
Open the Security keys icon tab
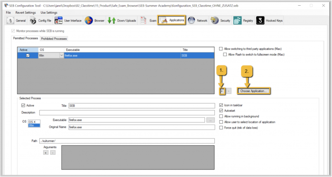[214, 20]
